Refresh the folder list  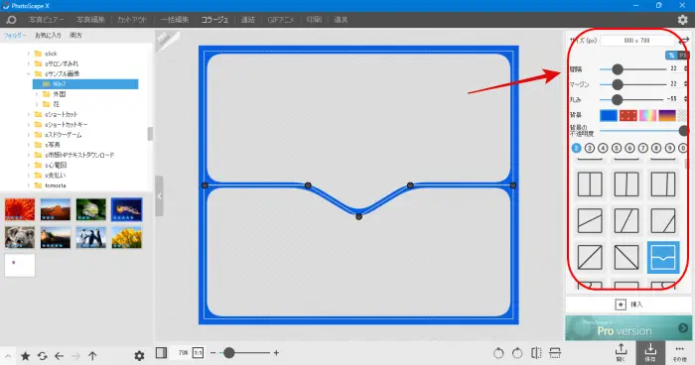pos(42,356)
